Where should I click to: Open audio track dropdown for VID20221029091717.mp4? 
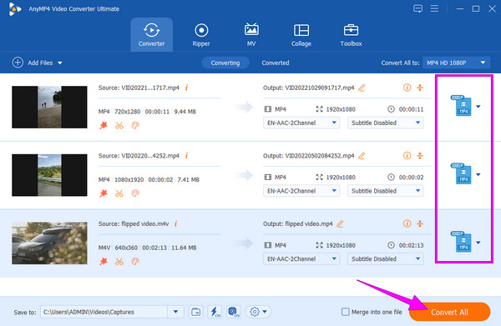coord(301,123)
